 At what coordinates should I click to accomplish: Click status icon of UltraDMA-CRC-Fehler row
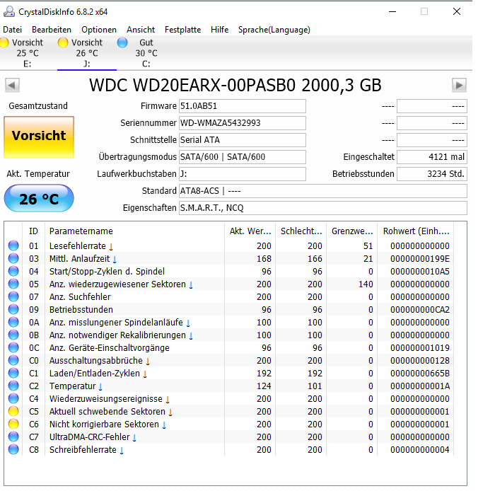tap(13, 437)
